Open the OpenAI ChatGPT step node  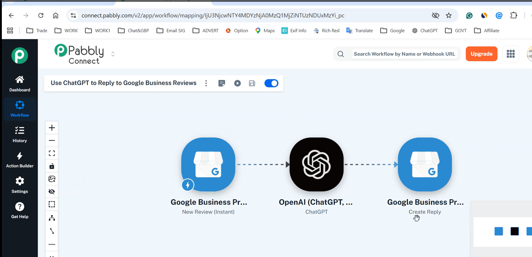[x=317, y=164]
